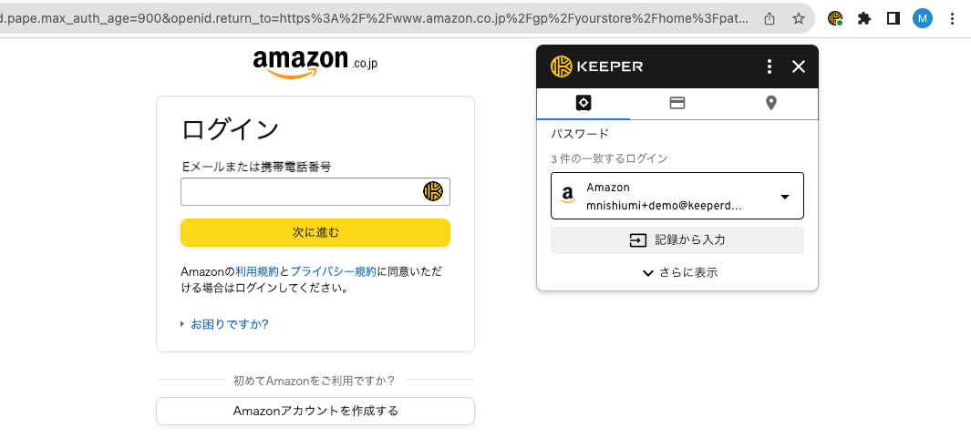Expand さらに表示 to show more

(679, 272)
